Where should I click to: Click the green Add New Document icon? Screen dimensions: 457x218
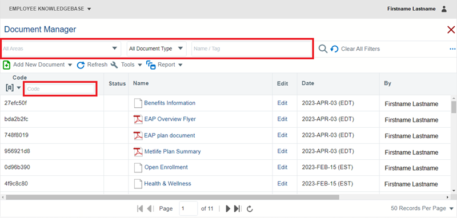point(6,64)
